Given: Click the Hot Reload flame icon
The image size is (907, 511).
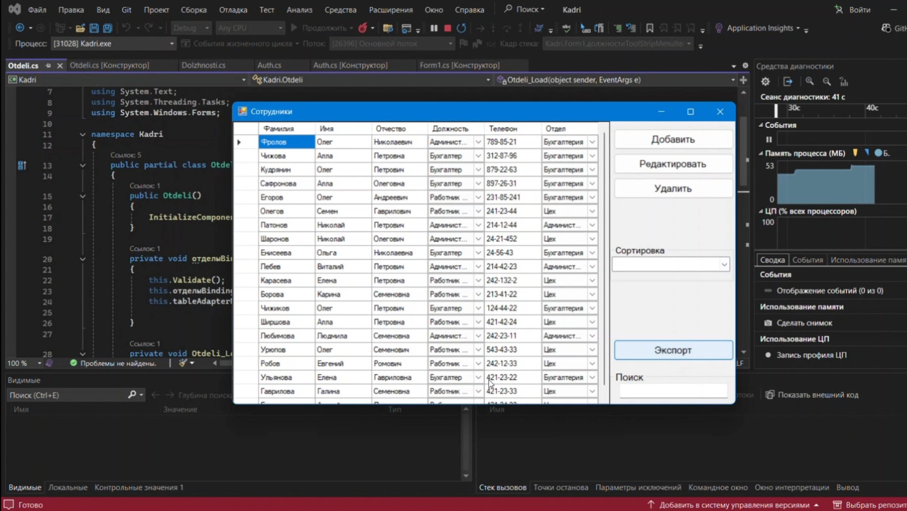Looking at the screenshot, I should click(362, 28).
